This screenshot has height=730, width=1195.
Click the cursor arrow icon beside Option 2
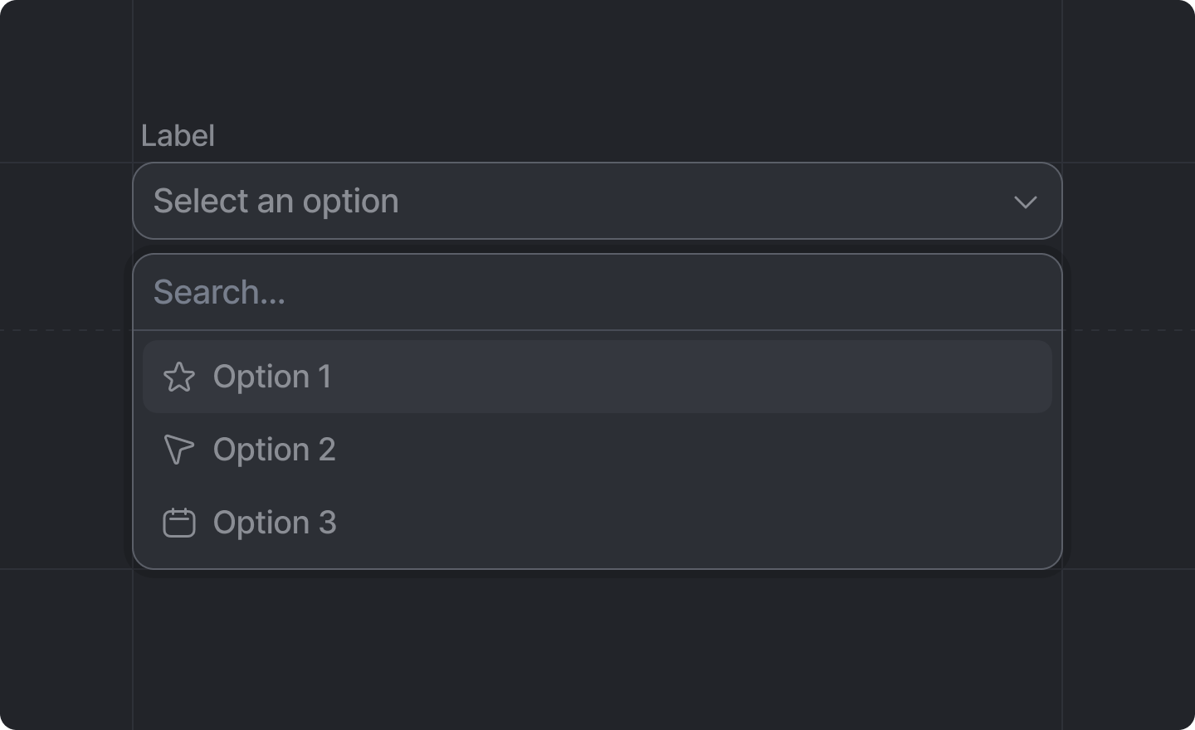[x=178, y=450]
